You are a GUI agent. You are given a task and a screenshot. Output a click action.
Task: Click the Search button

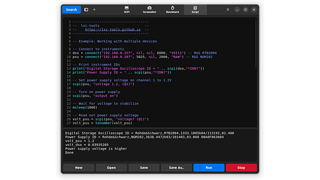[71, 9]
